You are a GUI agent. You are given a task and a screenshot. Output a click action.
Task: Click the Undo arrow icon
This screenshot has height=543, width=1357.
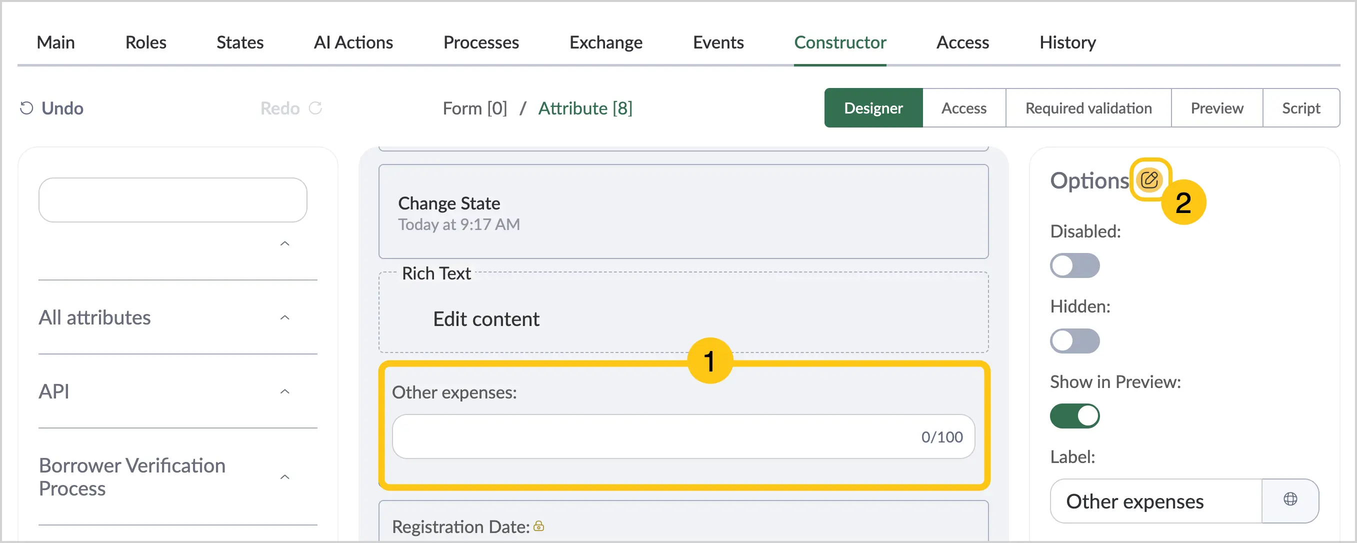coord(26,108)
